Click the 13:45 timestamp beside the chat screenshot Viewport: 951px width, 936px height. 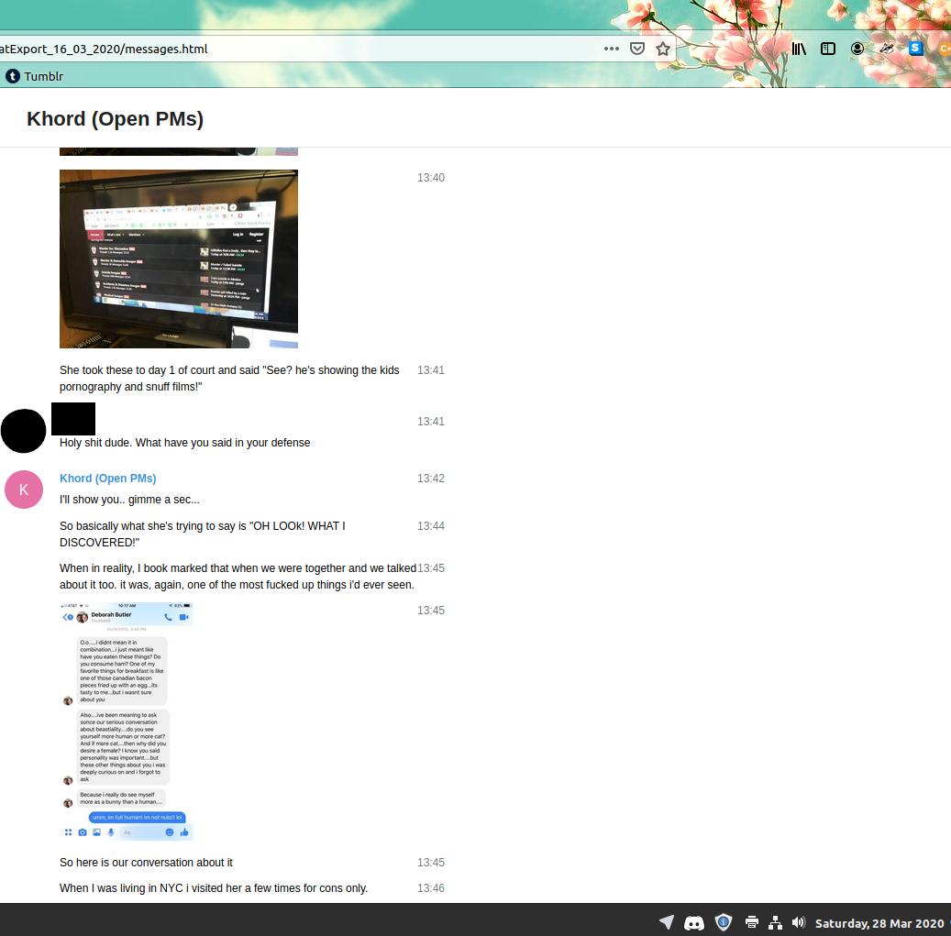click(431, 611)
